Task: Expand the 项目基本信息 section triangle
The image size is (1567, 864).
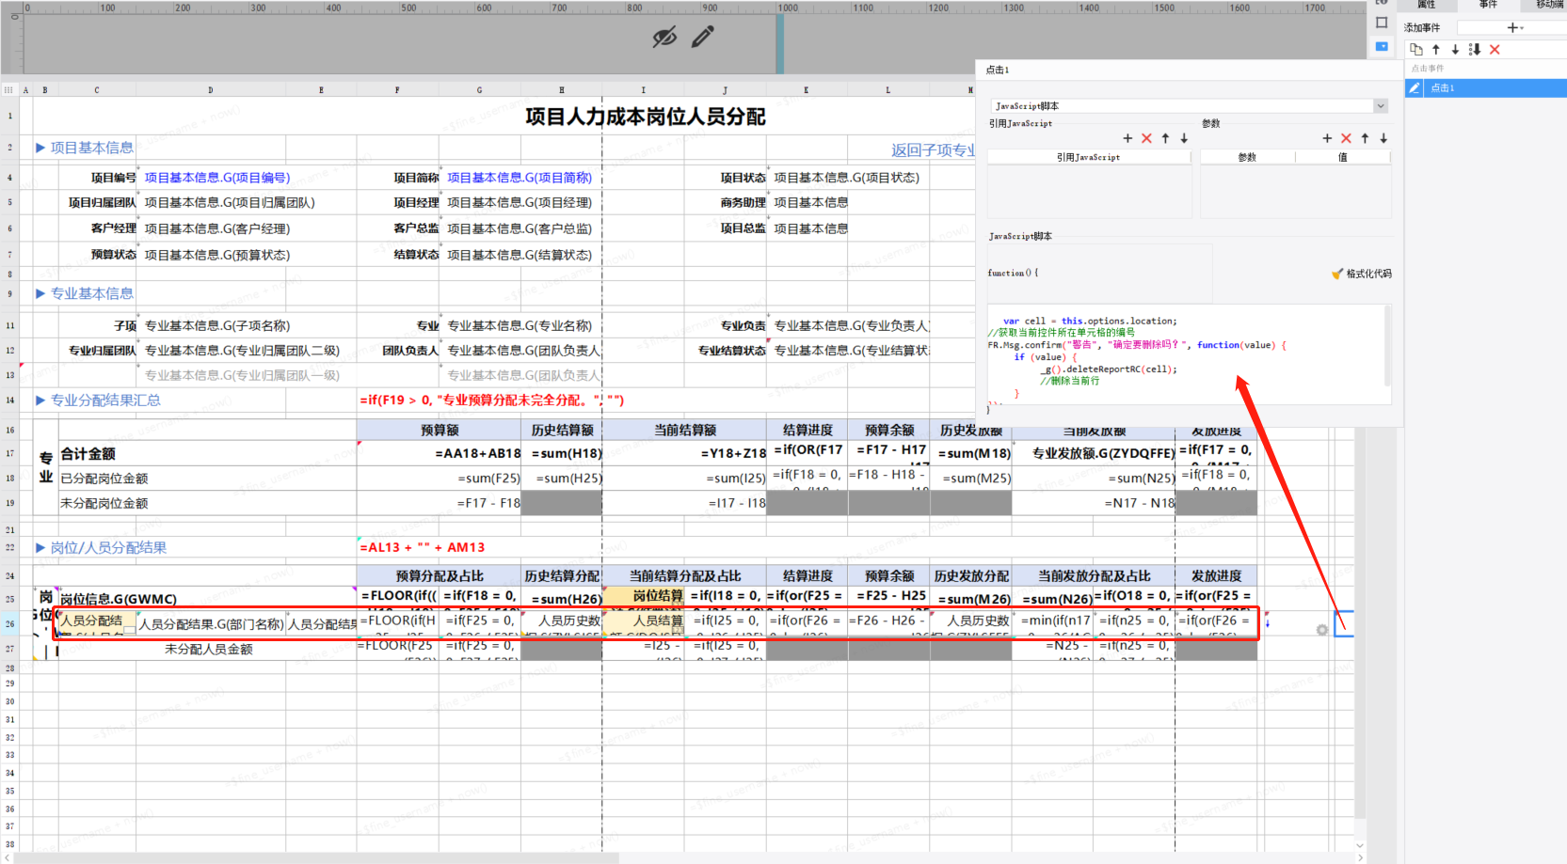Action: click(x=40, y=148)
